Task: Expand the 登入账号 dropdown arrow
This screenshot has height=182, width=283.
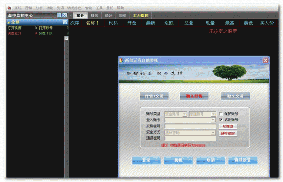Action: click(x=213, y=120)
